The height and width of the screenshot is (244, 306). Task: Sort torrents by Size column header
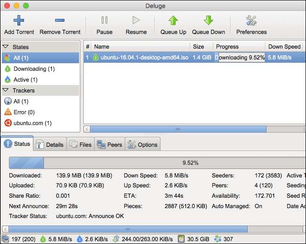coord(198,47)
